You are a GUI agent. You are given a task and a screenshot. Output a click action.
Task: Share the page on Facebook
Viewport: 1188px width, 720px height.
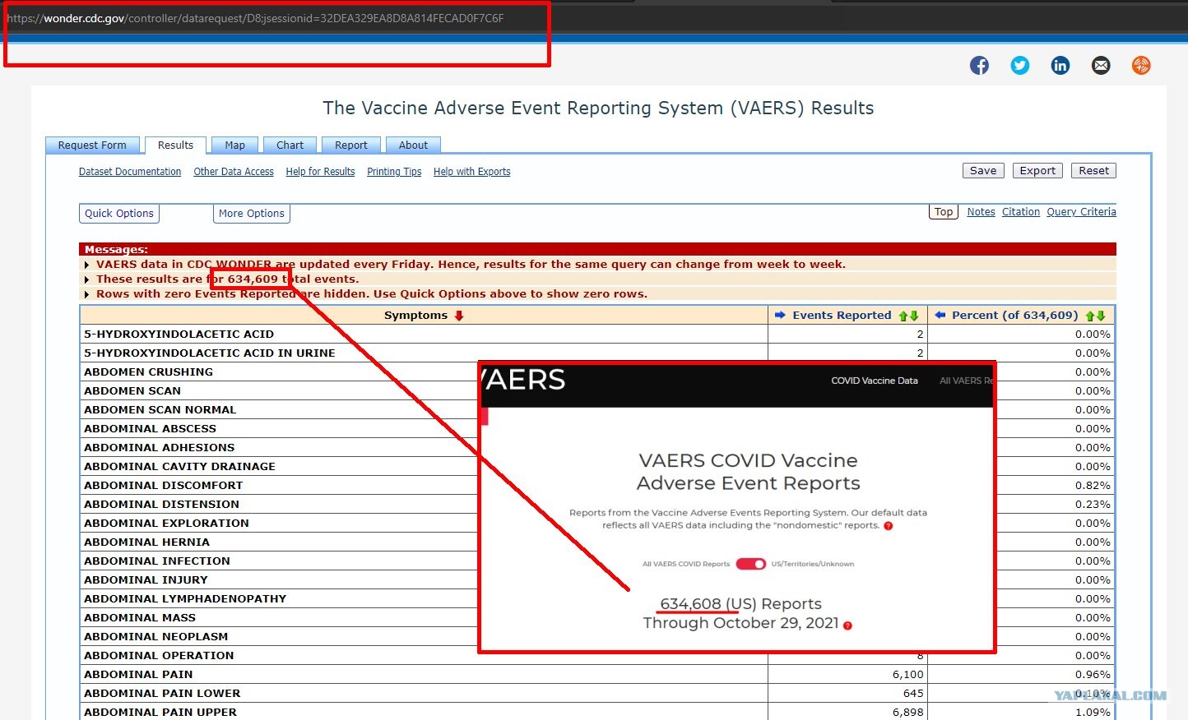point(979,66)
